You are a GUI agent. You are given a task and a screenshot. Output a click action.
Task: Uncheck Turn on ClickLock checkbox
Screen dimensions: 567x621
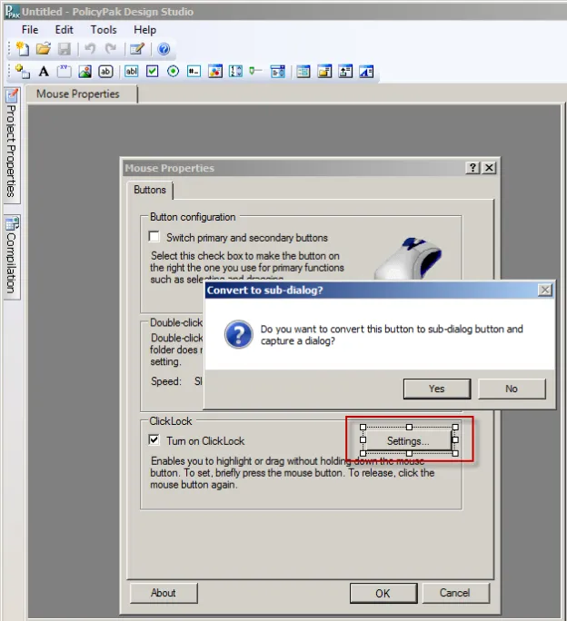pos(154,440)
